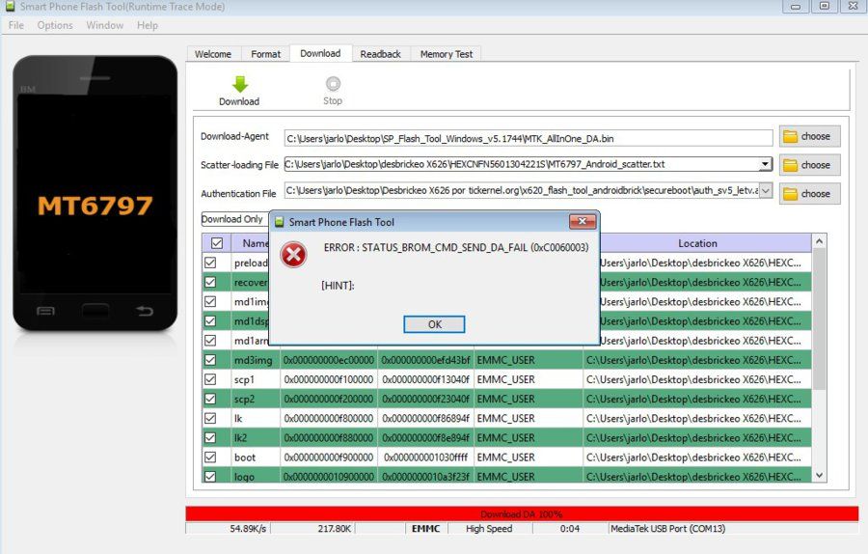Screen dimensions: 868x554
Task: Click the 54.89K/s transfer speed status
Action: tap(248, 529)
